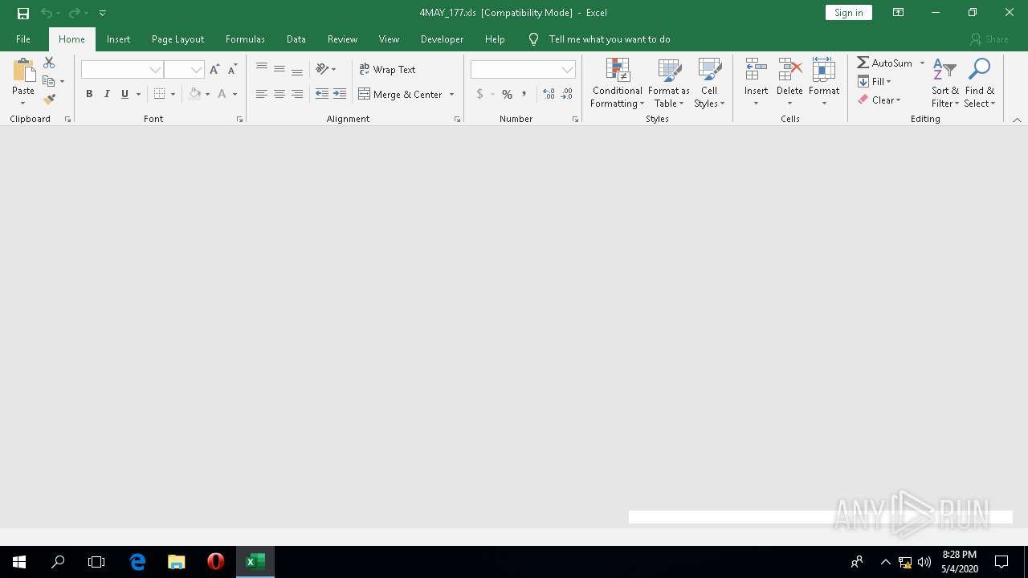Click Format cells icon
Screen dimensions: 1028x578
824,70
